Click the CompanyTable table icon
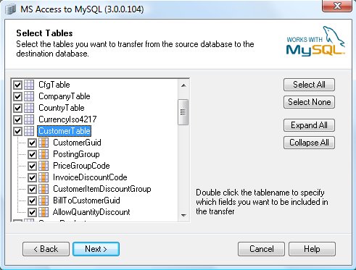Image resolution: width=356 pixels, height=270 pixels. coord(29,96)
